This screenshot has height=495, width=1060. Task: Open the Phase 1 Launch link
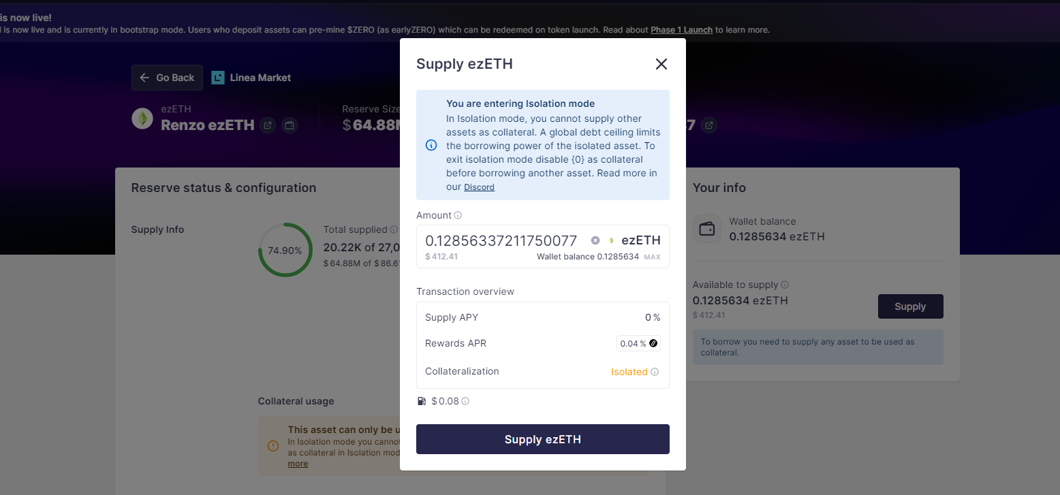tap(681, 30)
